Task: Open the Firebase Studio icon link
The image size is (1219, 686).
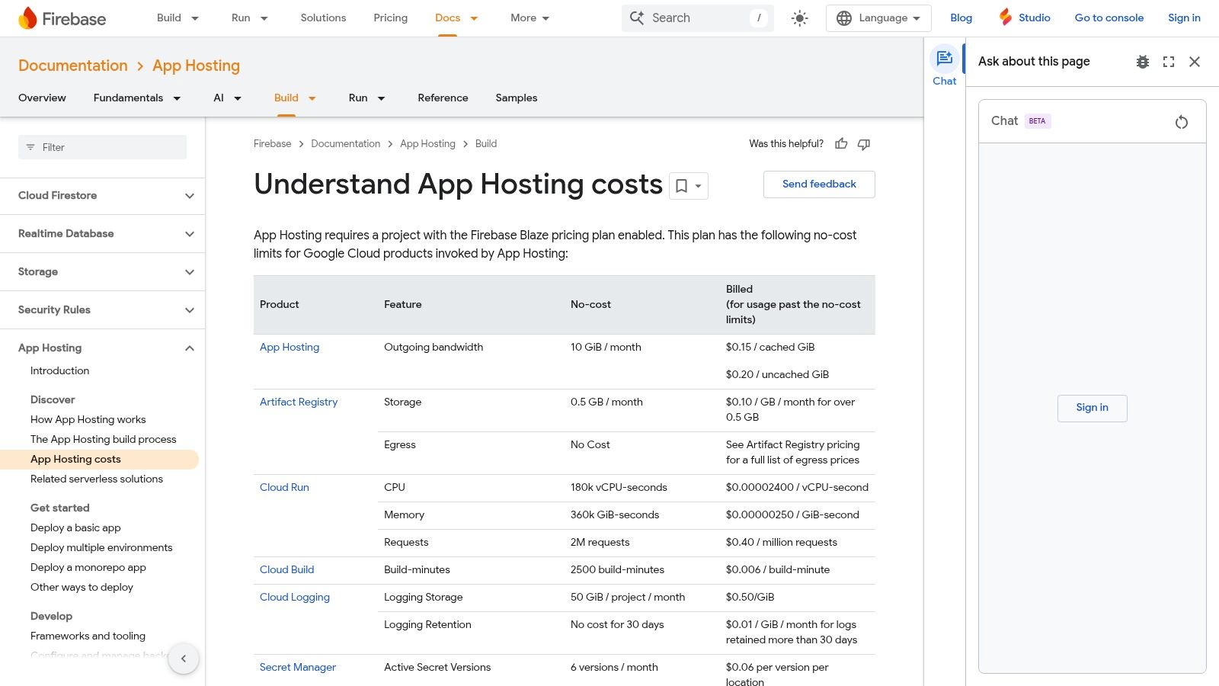Action: coord(1006,17)
